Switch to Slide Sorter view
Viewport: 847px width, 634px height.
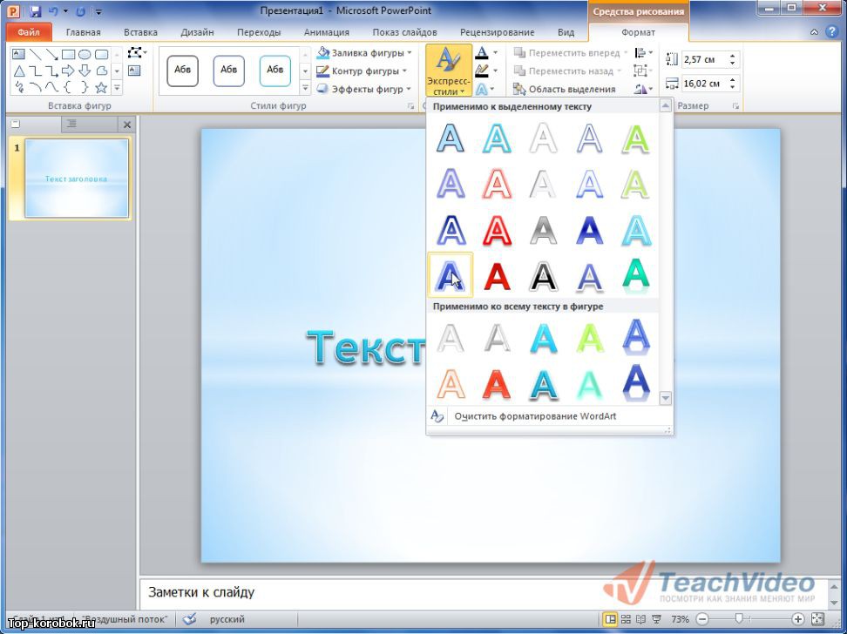coord(626,619)
